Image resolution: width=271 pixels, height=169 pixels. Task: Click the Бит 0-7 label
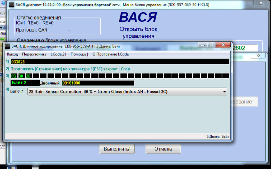(x=17, y=91)
